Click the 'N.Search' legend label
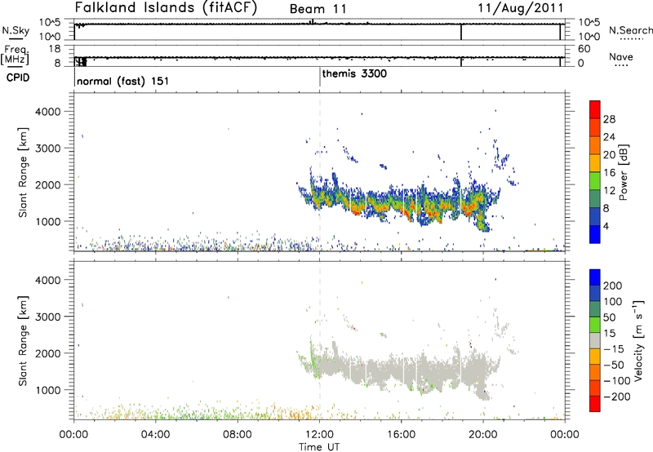This screenshot has width=653, height=452. 630,30
